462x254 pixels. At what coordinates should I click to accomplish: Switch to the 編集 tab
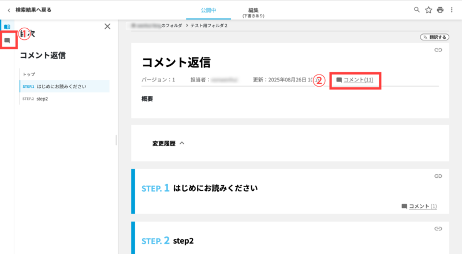point(253,10)
